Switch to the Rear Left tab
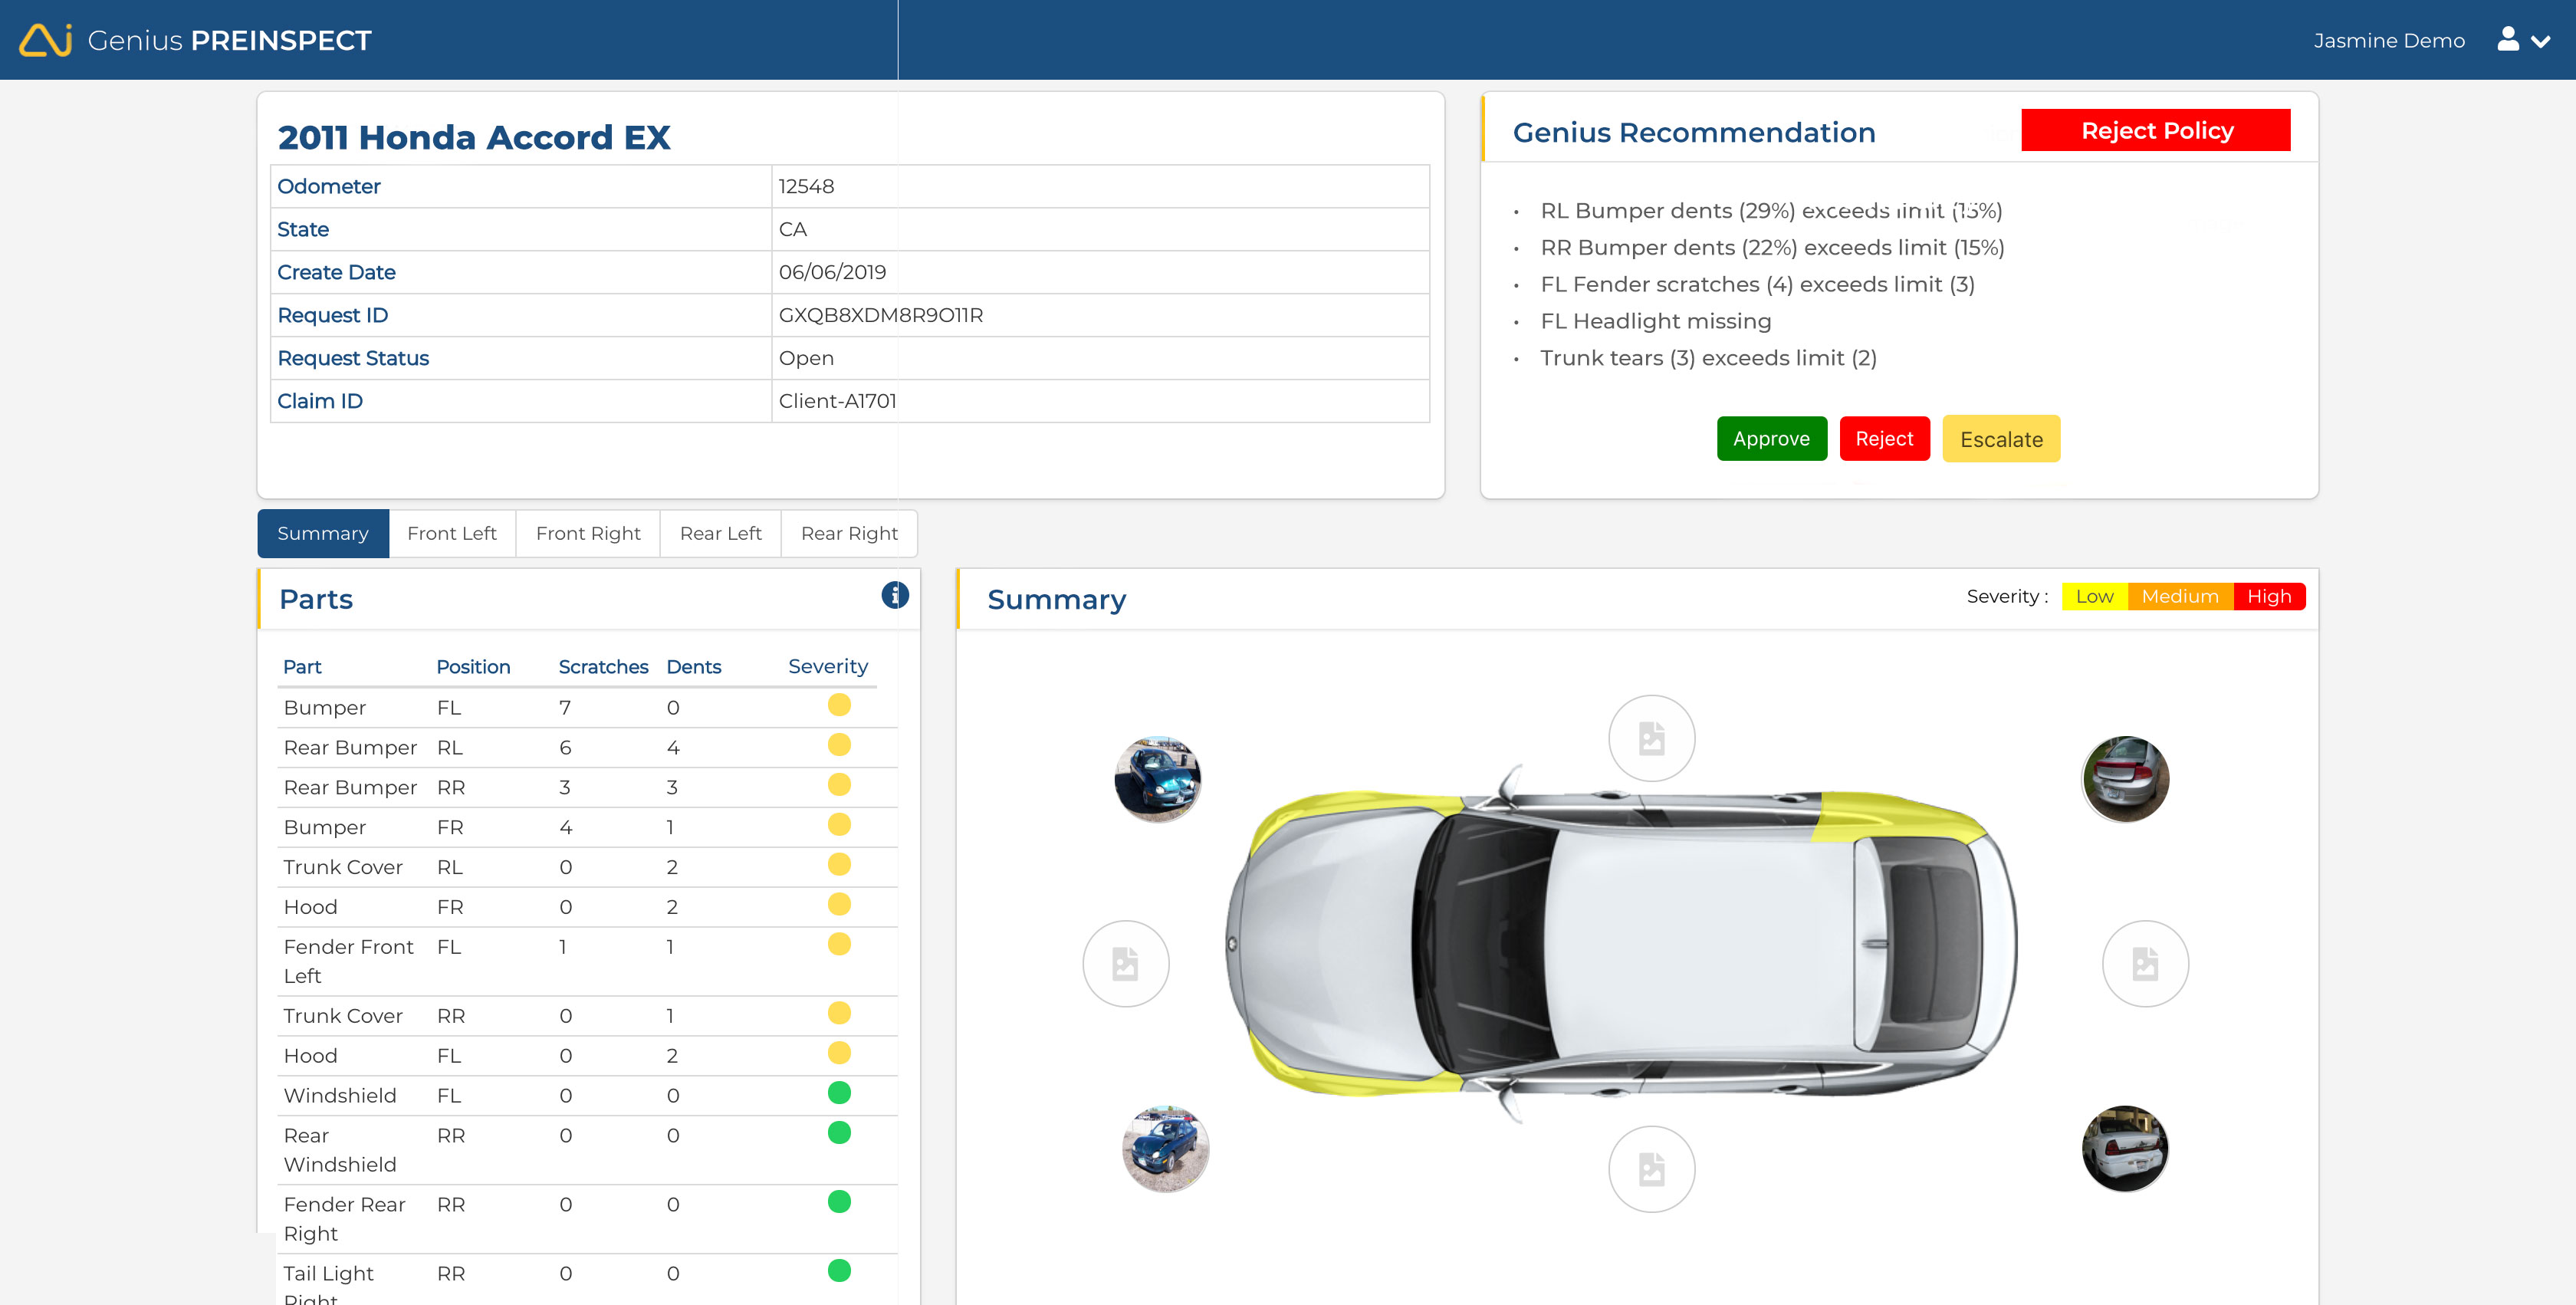 pos(721,533)
